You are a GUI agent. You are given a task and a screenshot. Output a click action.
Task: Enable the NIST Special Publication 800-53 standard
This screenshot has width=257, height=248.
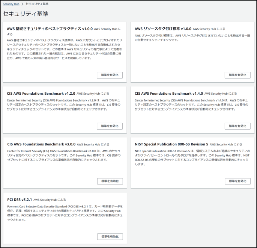point(237,181)
